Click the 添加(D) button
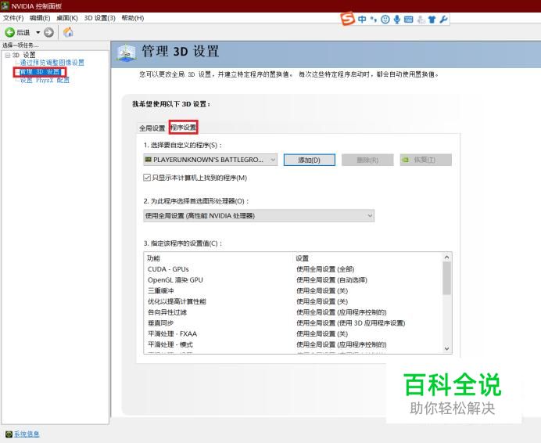 tap(309, 160)
